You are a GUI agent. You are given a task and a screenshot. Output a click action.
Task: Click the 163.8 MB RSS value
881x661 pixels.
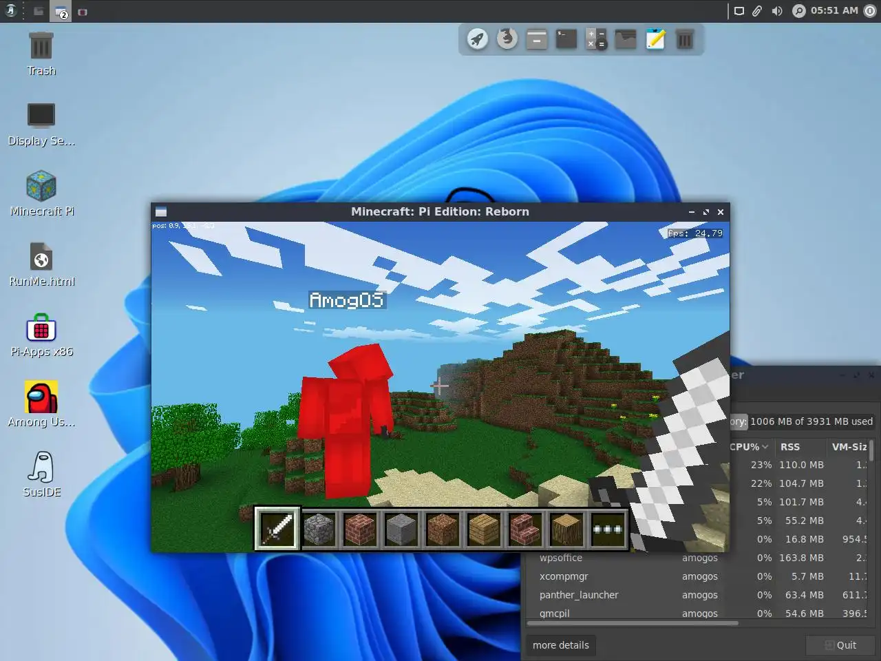pos(801,558)
